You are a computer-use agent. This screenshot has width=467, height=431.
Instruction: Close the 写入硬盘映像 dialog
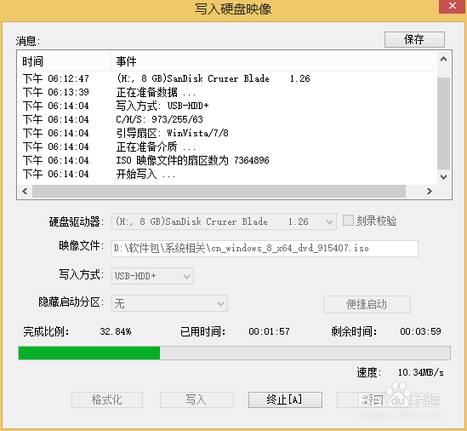tap(453, 6)
